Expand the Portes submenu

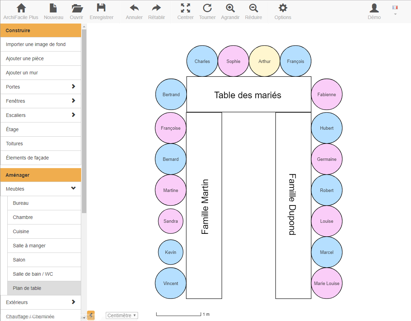(x=41, y=87)
